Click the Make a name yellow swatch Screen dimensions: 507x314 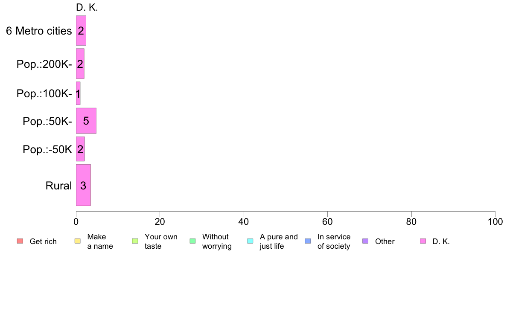point(78,241)
